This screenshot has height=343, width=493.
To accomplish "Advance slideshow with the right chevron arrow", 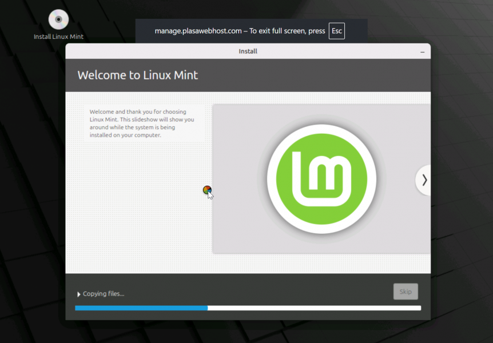I will 424,180.
